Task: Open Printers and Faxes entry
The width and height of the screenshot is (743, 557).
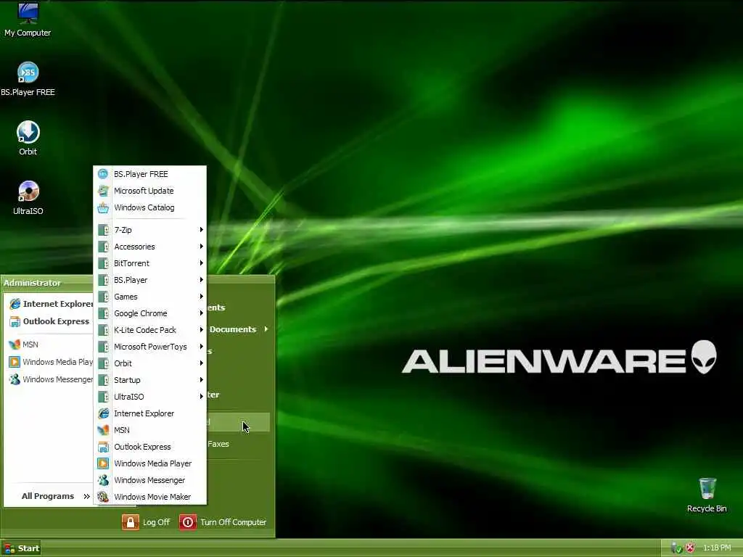Action: click(x=239, y=444)
